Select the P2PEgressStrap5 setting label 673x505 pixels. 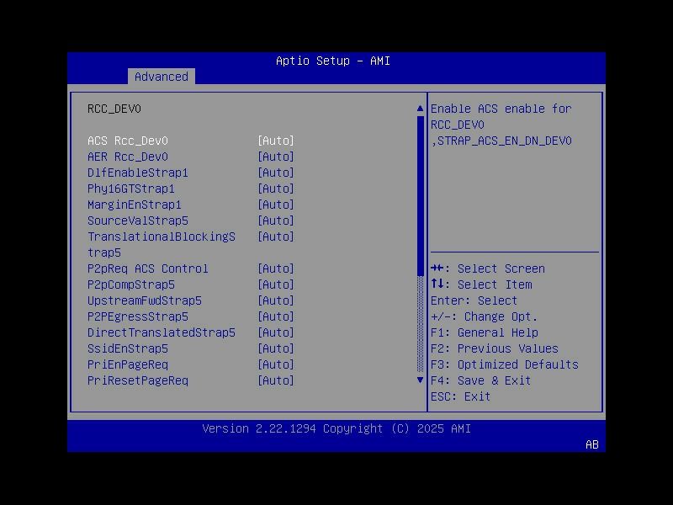point(138,316)
